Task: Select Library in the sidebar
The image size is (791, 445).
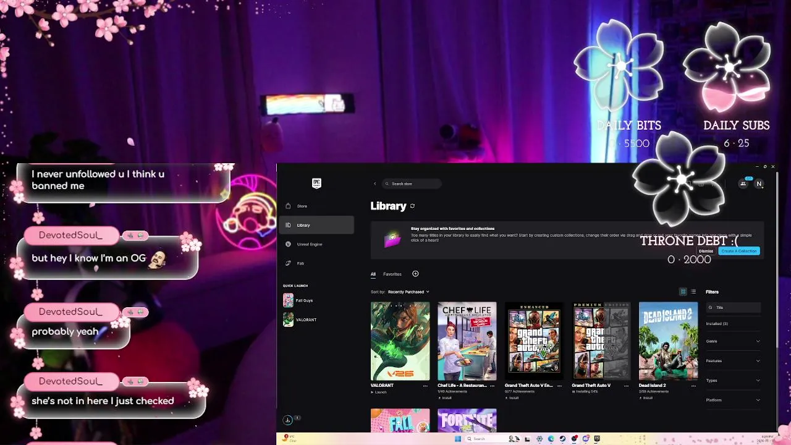Action: click(316, 225)
